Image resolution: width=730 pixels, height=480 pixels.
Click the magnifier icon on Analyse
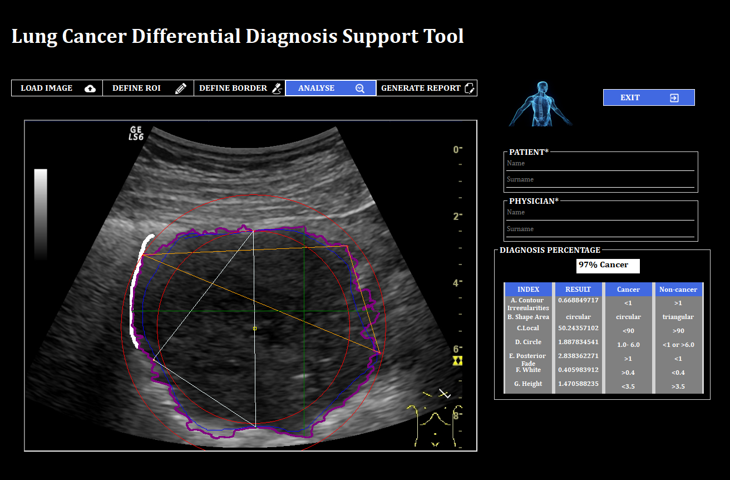point(360,89)
